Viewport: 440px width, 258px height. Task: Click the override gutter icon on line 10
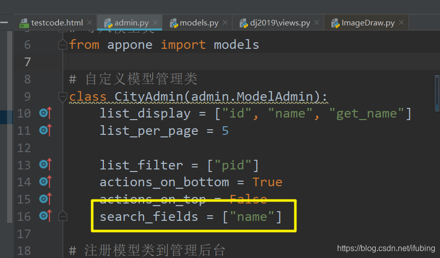tap(46, 113)
